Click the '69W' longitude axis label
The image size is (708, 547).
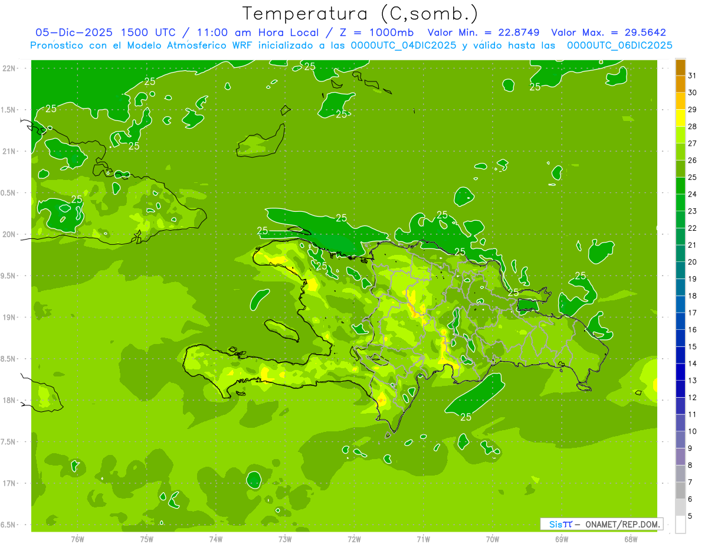click(x=562, y=539)
